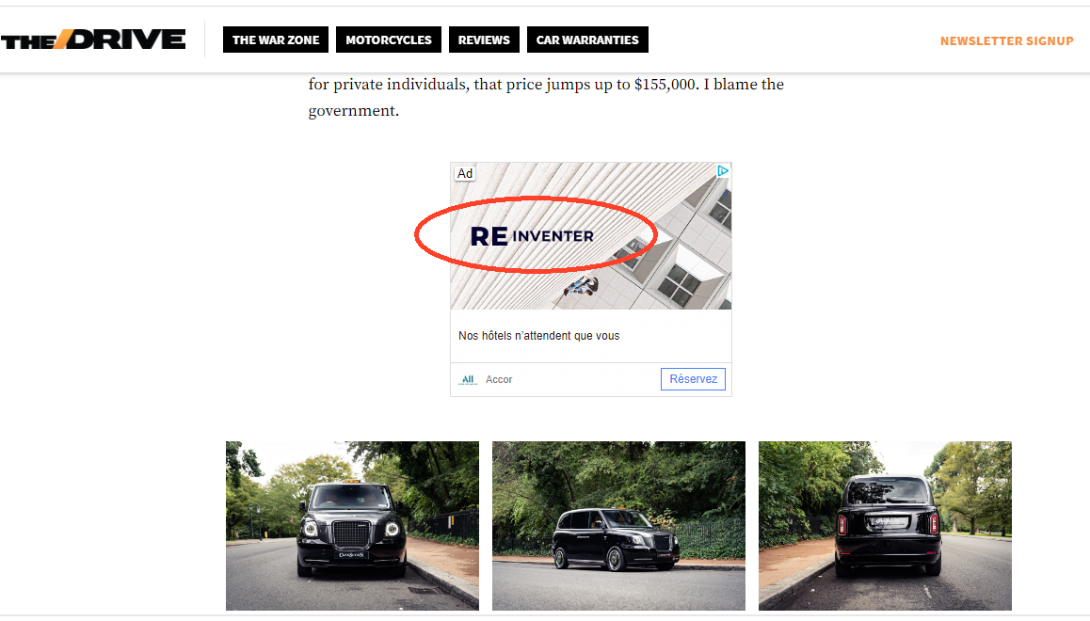The image size is (1090, 621).
Task: Open The Drive logo homepage
Action: (x=93, y=40)
